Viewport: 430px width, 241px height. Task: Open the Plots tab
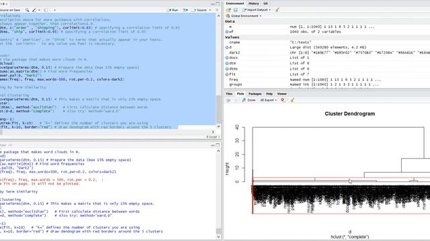click(x=241, y=94)
